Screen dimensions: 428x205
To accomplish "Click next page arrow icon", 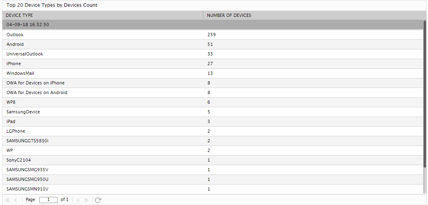I will click(x=78, y=200).
